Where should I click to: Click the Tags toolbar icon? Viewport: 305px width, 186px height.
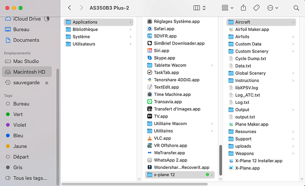click(x=257, y=8)
